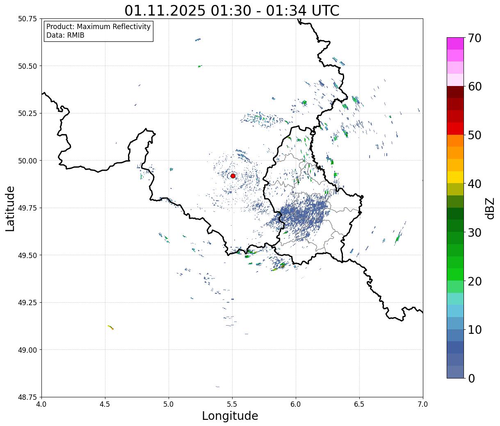Click the latitude tick label '50.50'
The image size is (500, 426).
tap(27, 66)
